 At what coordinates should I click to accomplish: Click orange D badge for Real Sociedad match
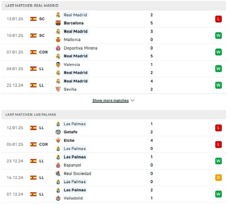pyautogui.click(x=219, y=178)
